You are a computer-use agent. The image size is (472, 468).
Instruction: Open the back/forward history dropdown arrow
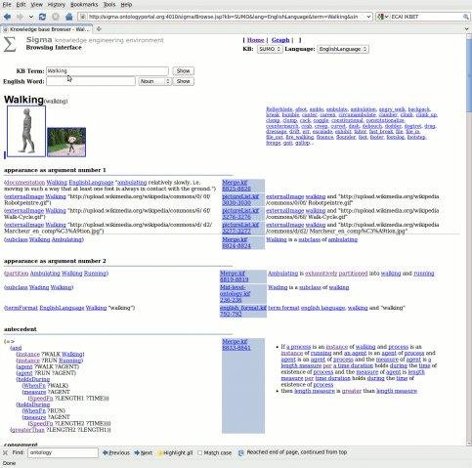click(x=31, y=17)
